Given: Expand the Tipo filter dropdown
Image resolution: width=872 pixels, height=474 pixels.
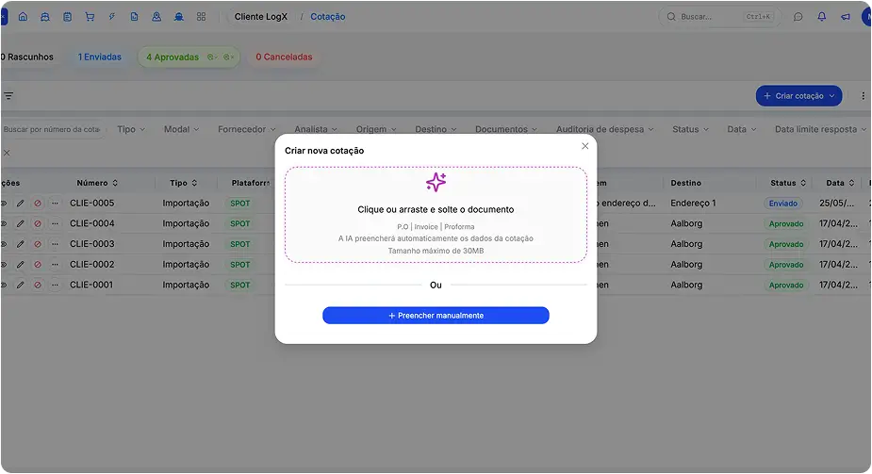Looking at the screenshot, I should pyautogui.click(x=131, y=129).
